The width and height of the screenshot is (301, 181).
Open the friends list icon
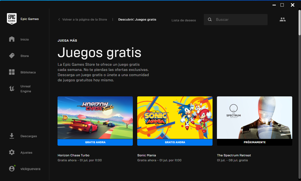(283, 19)
